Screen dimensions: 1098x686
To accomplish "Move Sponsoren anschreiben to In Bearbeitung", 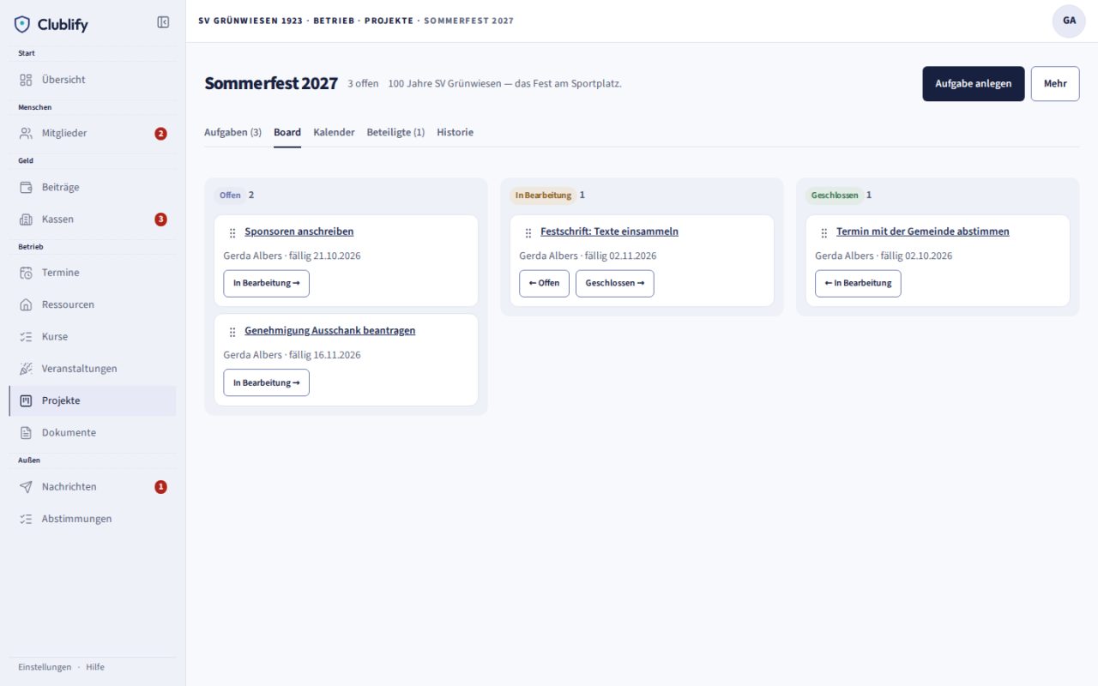I will [267, 284].
